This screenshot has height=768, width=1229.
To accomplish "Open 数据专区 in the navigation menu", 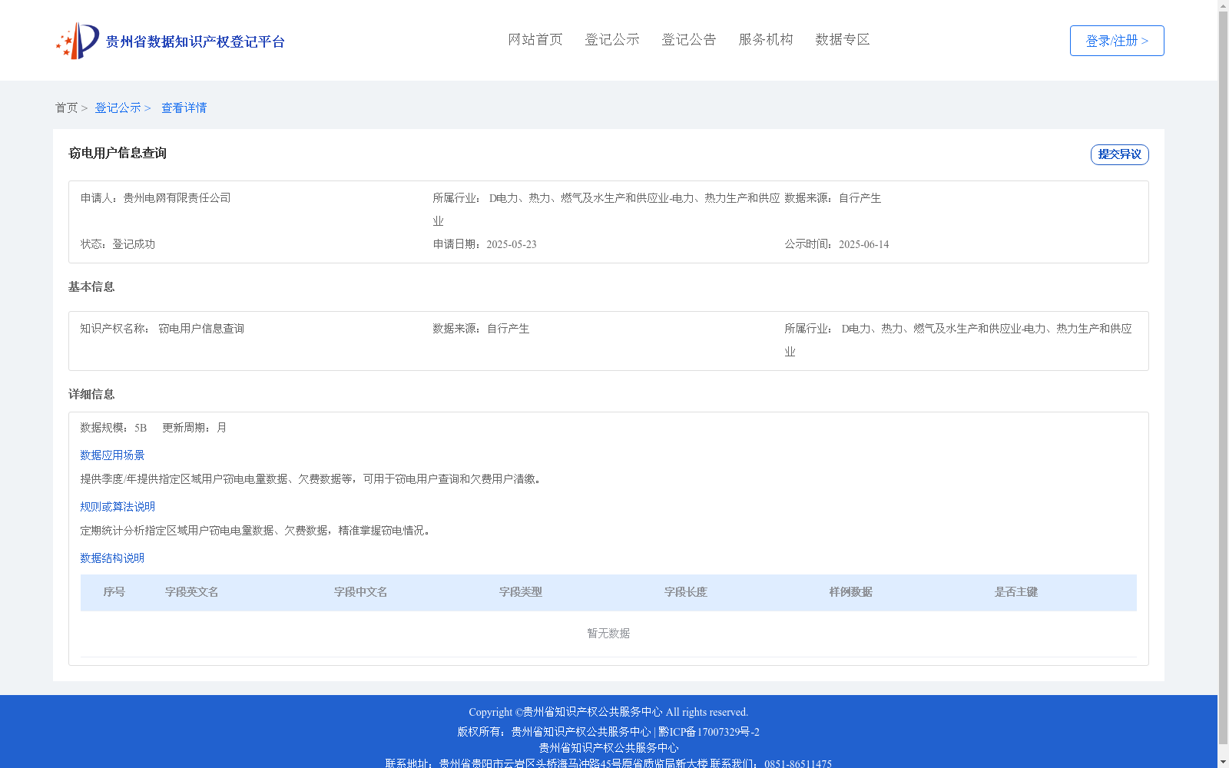I will tap(843, 40).
